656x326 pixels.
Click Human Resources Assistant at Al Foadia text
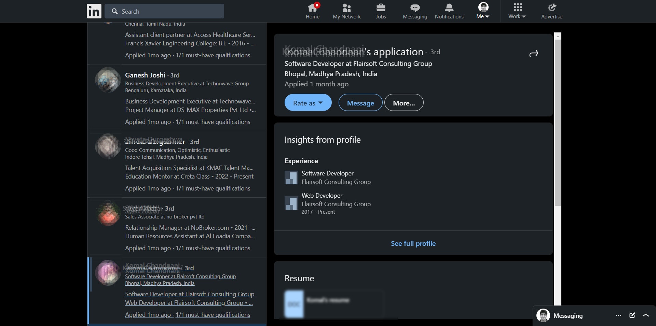[190, 236]
